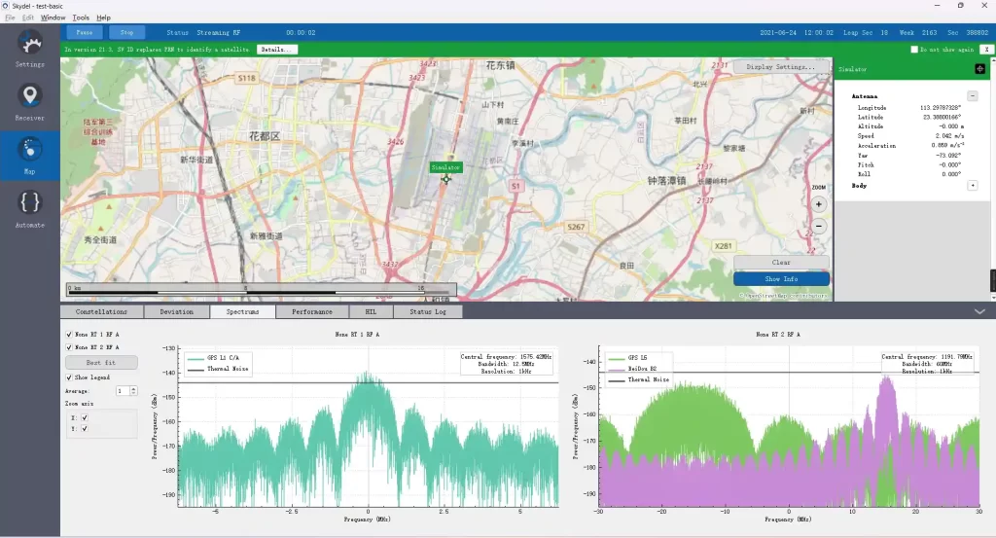Toggle the Show legend checkbox

(69, 377)
